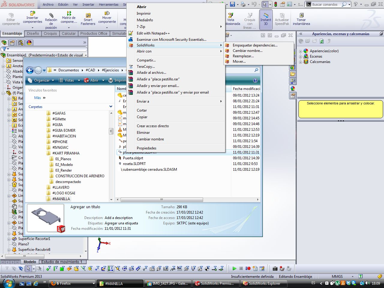Open the Archivo menu
The image size is (384, 288).
tap(48, 4)
